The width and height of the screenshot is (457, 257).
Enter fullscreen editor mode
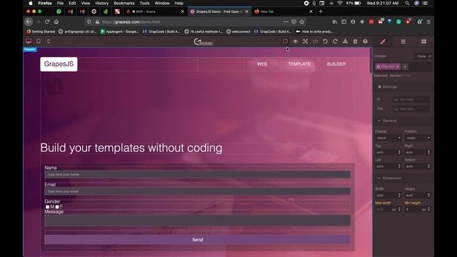[x=305, y=41]
